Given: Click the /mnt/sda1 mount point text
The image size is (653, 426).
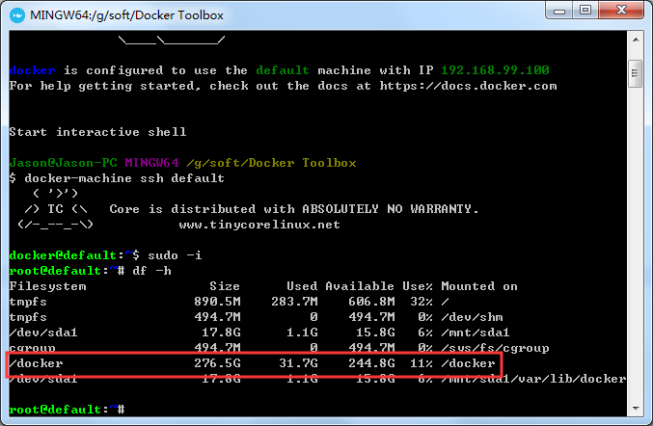Looking at the screenshot, I should [x=476, y=333].
